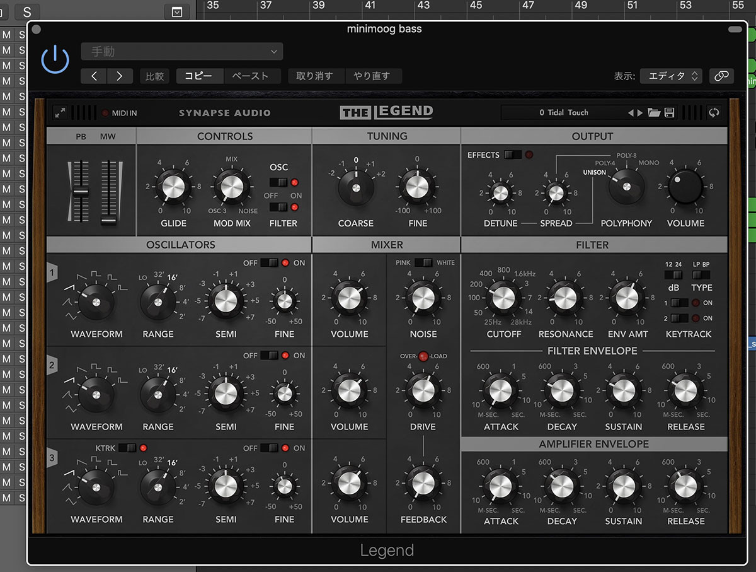The width and height of the screenshot is (756, 572).
Task: Click filter envelope ATTACK knob
Action: (x=500, y=390)
